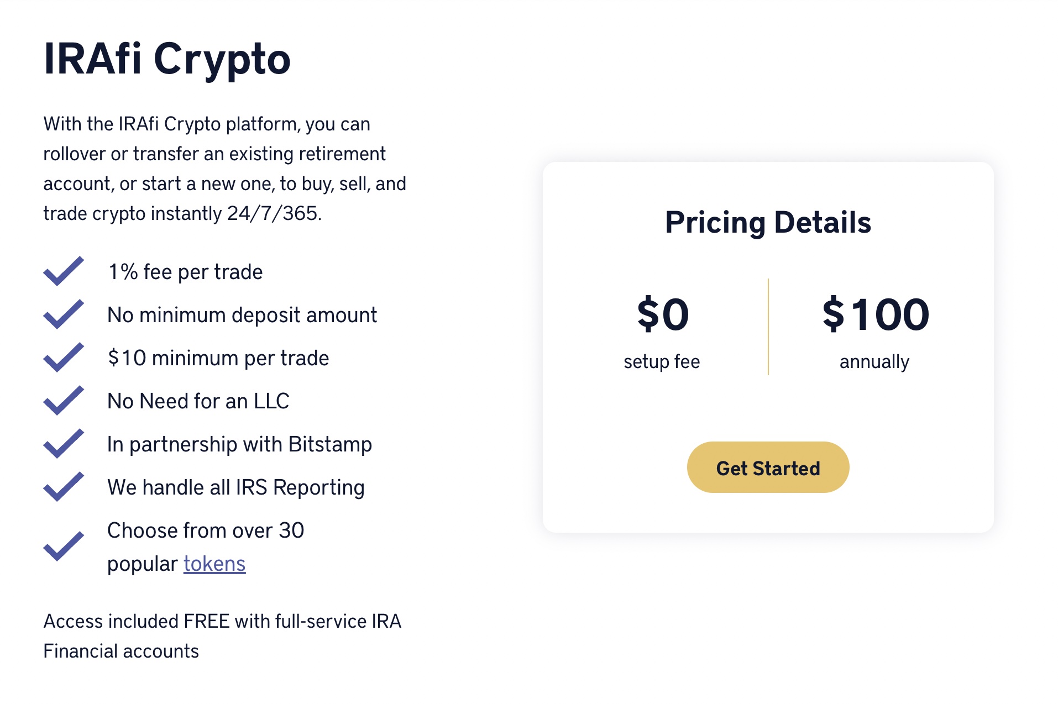This screenshot has height=704, width=1058.
Task: Click the "No Need for an LLC" text
Action: tap(198, 401)
